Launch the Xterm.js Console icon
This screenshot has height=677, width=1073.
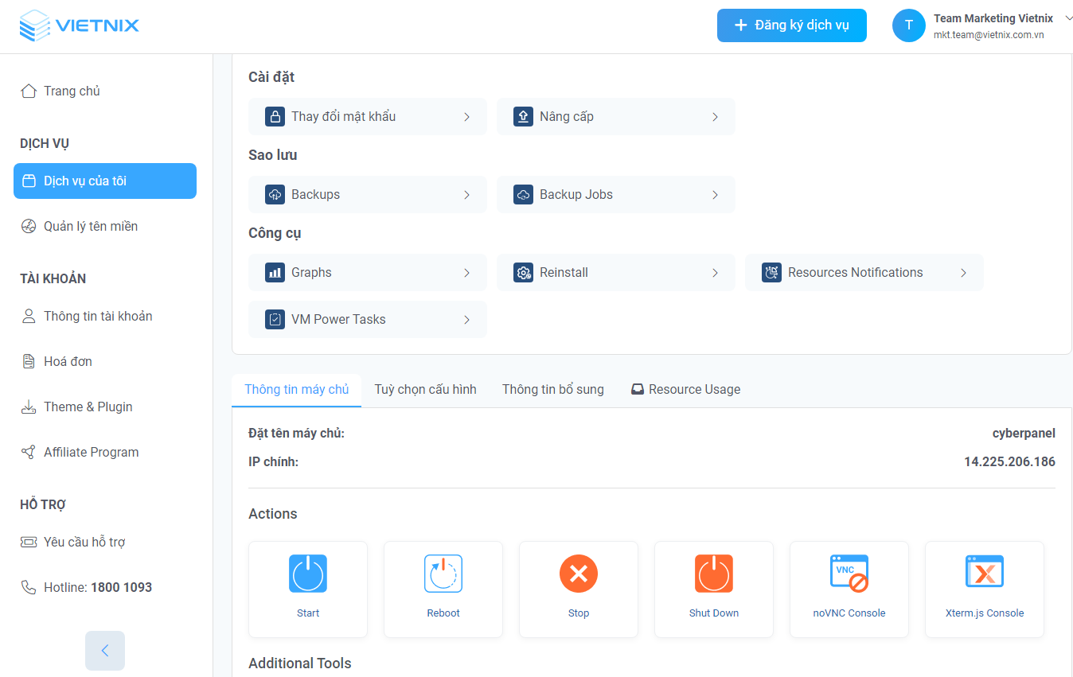pyautogui.click(x=985, y=571)
